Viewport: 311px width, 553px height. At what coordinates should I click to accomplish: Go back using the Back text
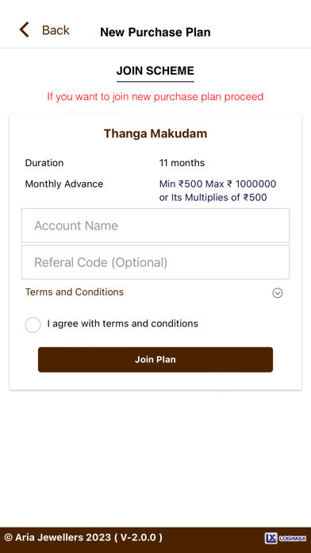coord(56,30)
